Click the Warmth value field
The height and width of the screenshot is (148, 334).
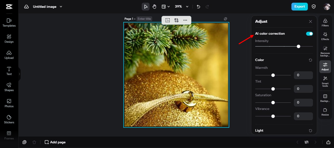[x=303, y=75]
